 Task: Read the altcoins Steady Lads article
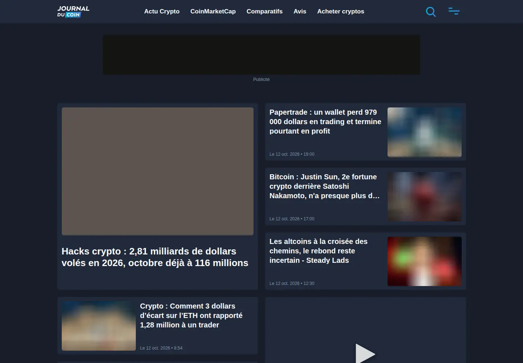tap(319, 251)
